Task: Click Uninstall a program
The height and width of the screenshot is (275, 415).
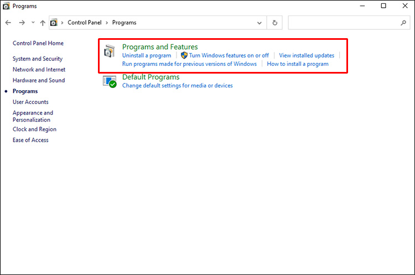Action: point(147,55)
